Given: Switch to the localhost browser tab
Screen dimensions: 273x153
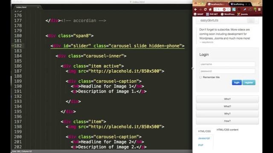Looking at the screenshot, I should point(217,4).
